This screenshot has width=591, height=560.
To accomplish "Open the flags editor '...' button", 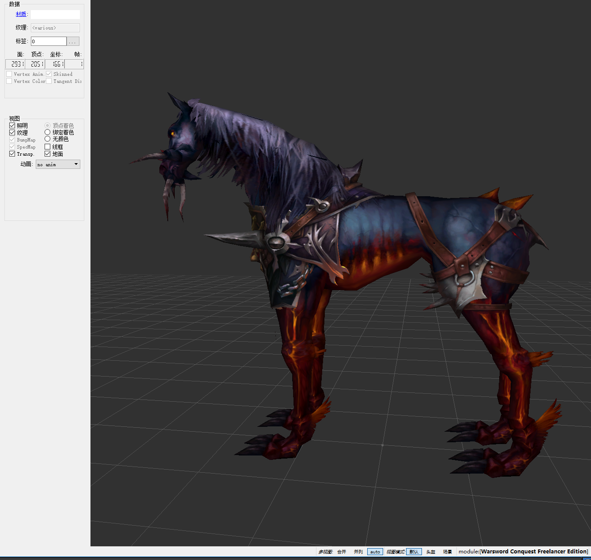I will (73, 41).
